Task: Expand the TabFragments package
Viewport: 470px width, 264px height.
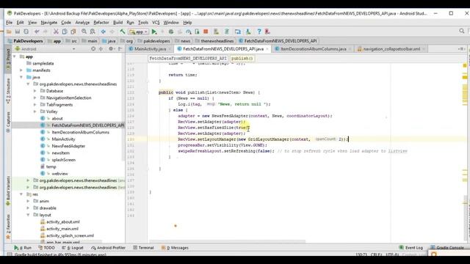Action: (35, 105)
